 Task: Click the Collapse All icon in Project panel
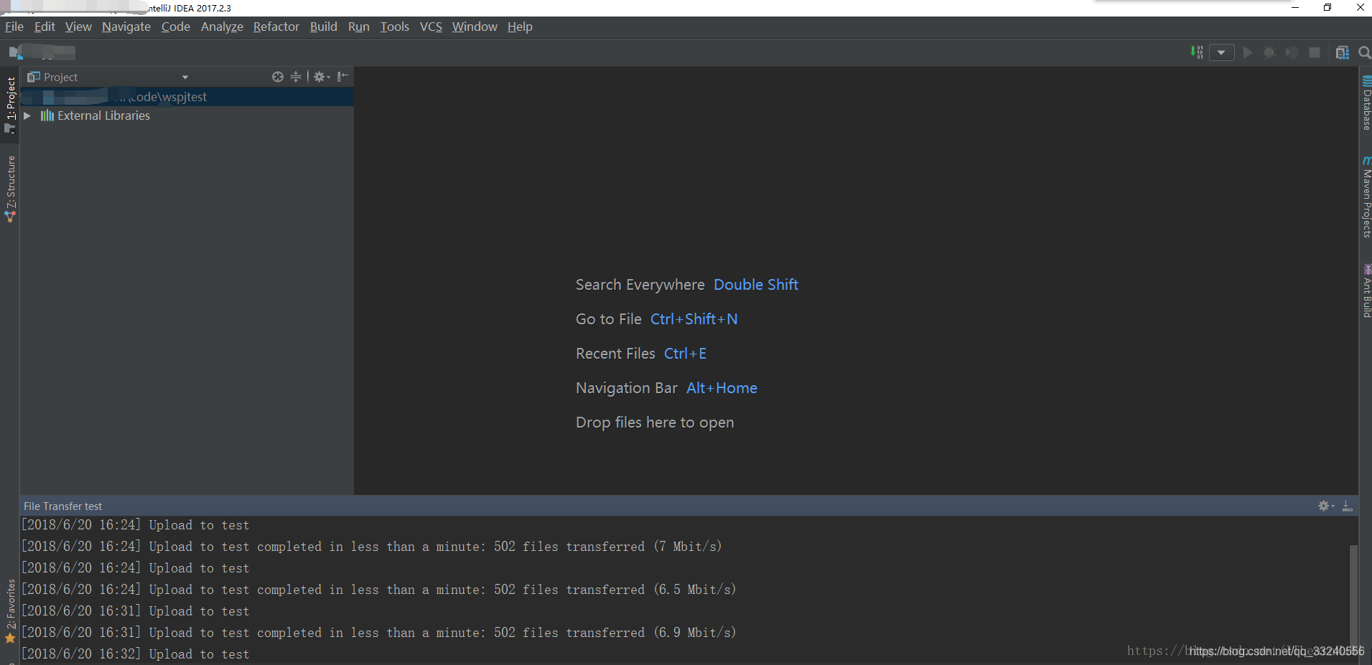(x=296, y=77)
